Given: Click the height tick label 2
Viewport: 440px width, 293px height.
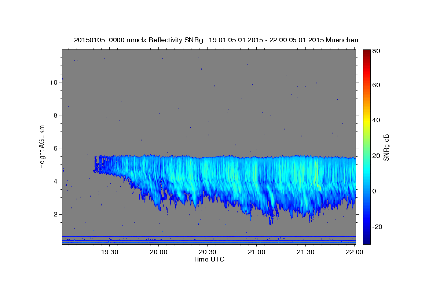Looking at the screenshot, I should (x=55, y=214).
